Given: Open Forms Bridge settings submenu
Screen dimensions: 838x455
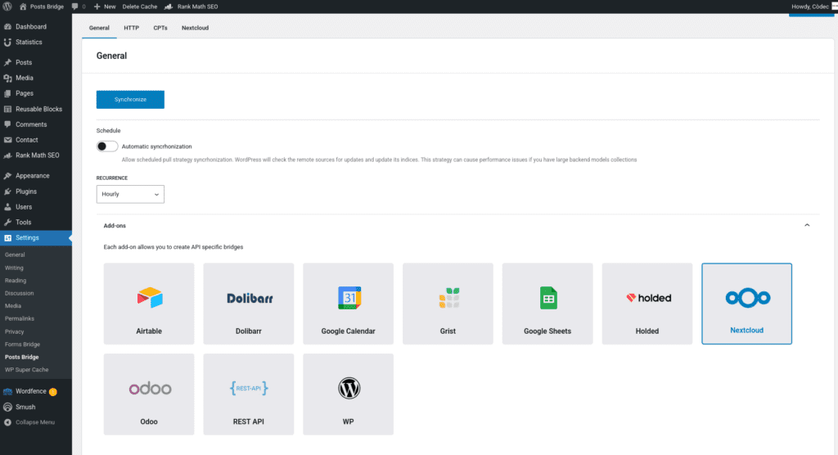Looking at the screenshot, I should [x=22, y=345].
